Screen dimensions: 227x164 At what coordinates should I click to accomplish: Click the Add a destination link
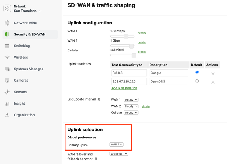124,88
